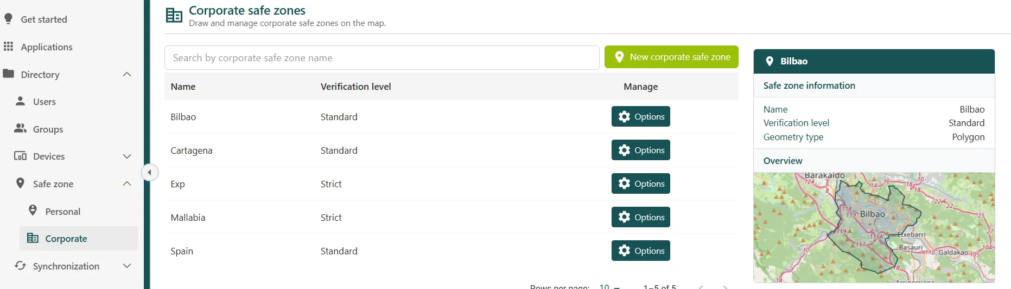Click the Geometry type label
The image size is (1011, 289).
[793, 137]
